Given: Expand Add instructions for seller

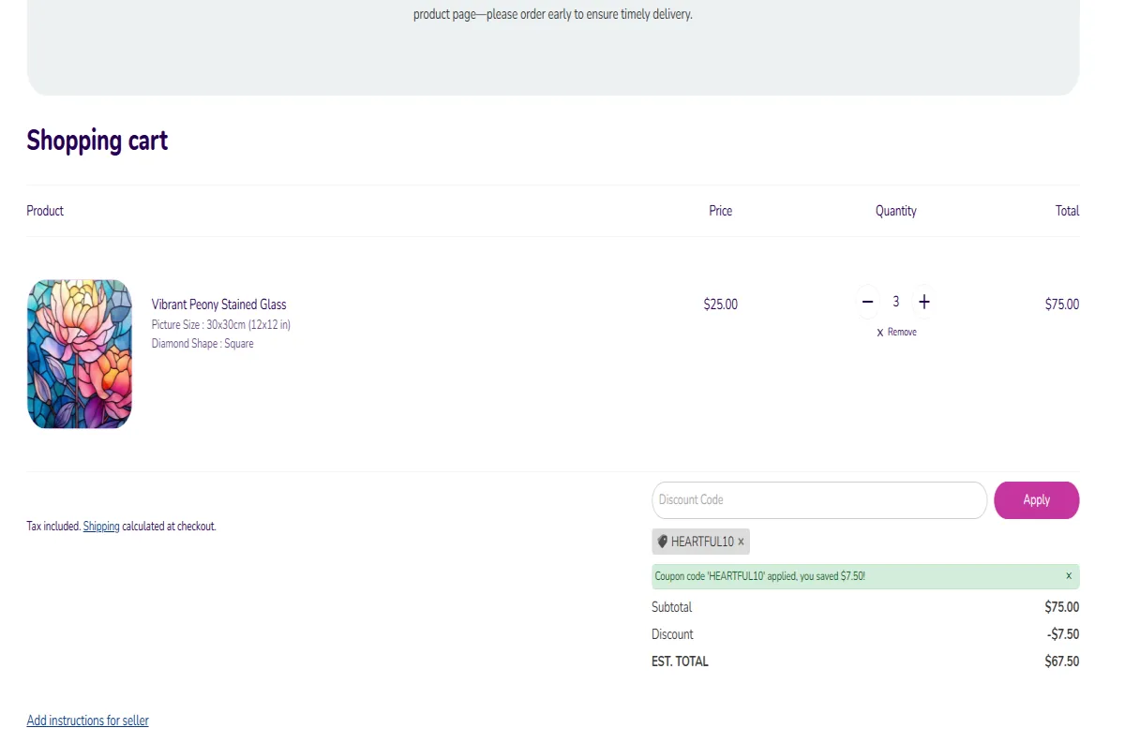Looking at the screenshot, I should 88,721.
